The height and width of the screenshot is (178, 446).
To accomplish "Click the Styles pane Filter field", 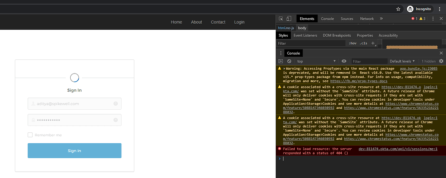I will (x=311, y=43).
